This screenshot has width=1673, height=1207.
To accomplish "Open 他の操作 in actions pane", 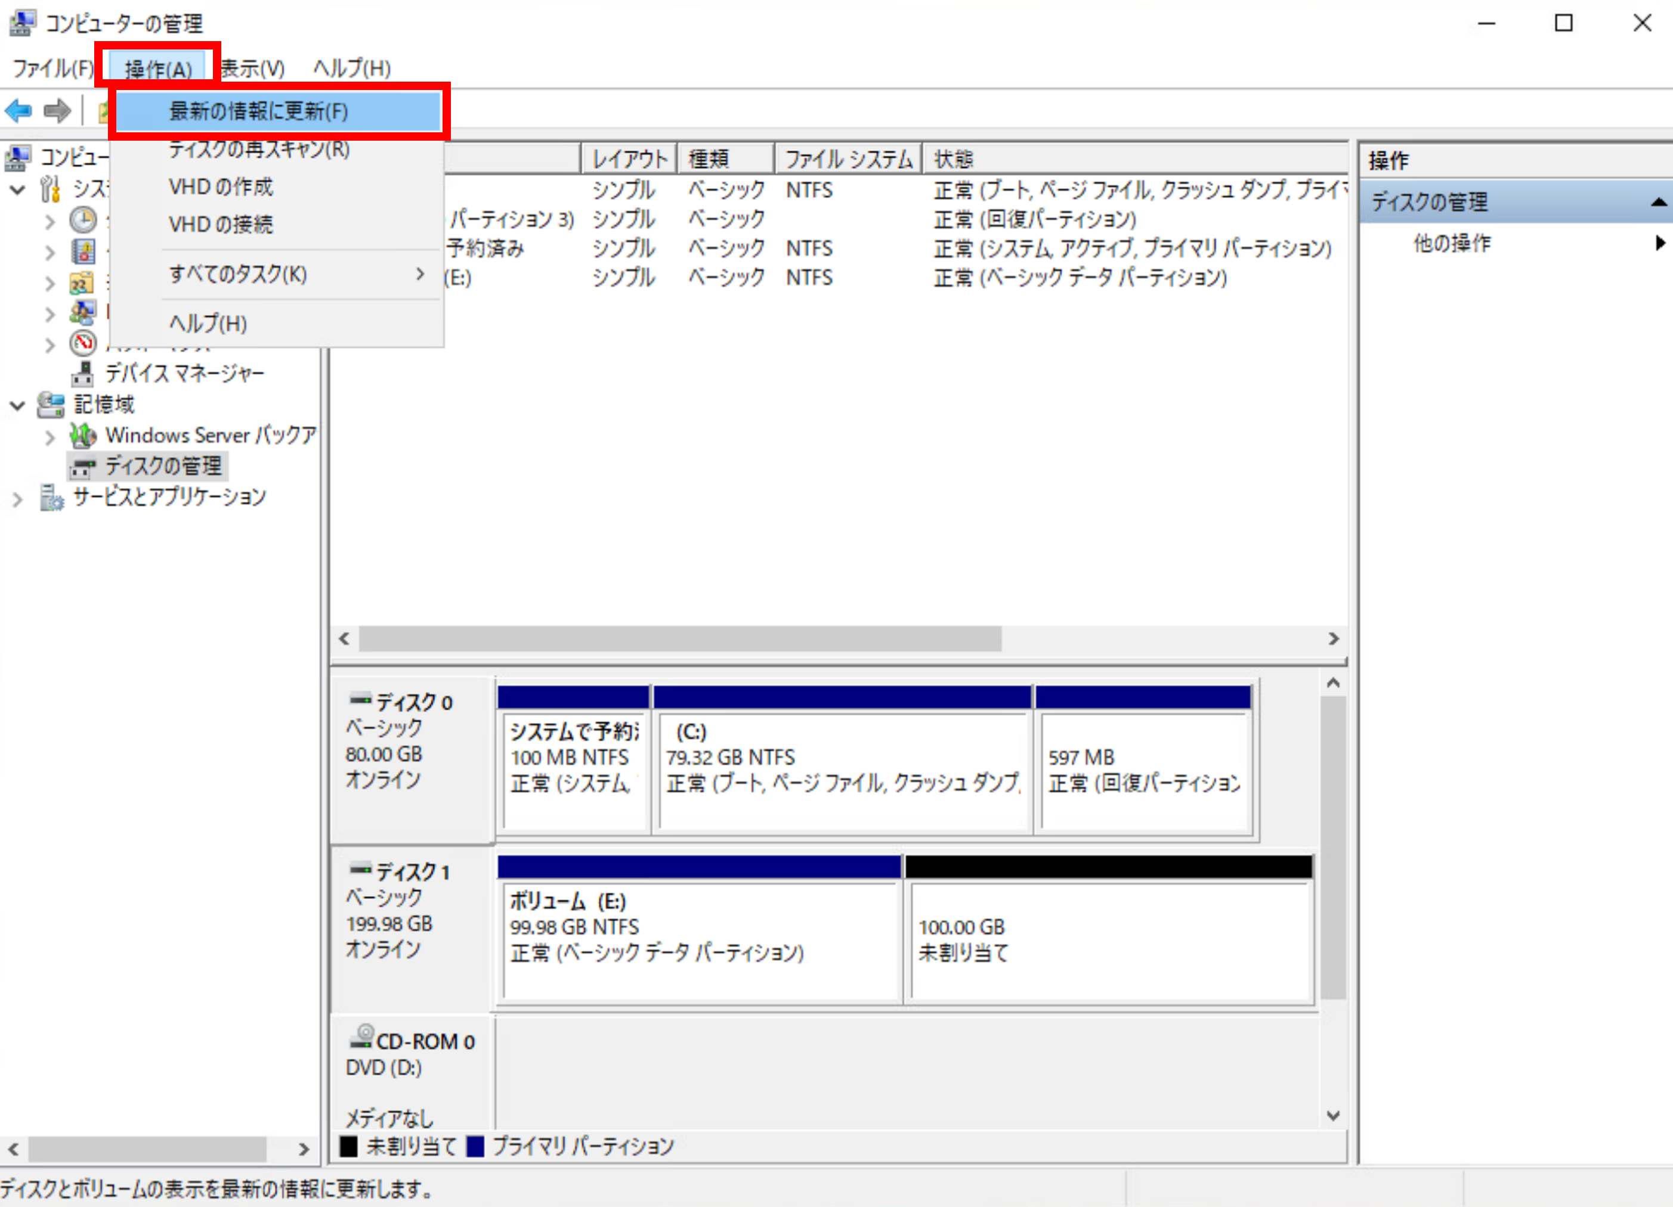I will [1452, 243].
